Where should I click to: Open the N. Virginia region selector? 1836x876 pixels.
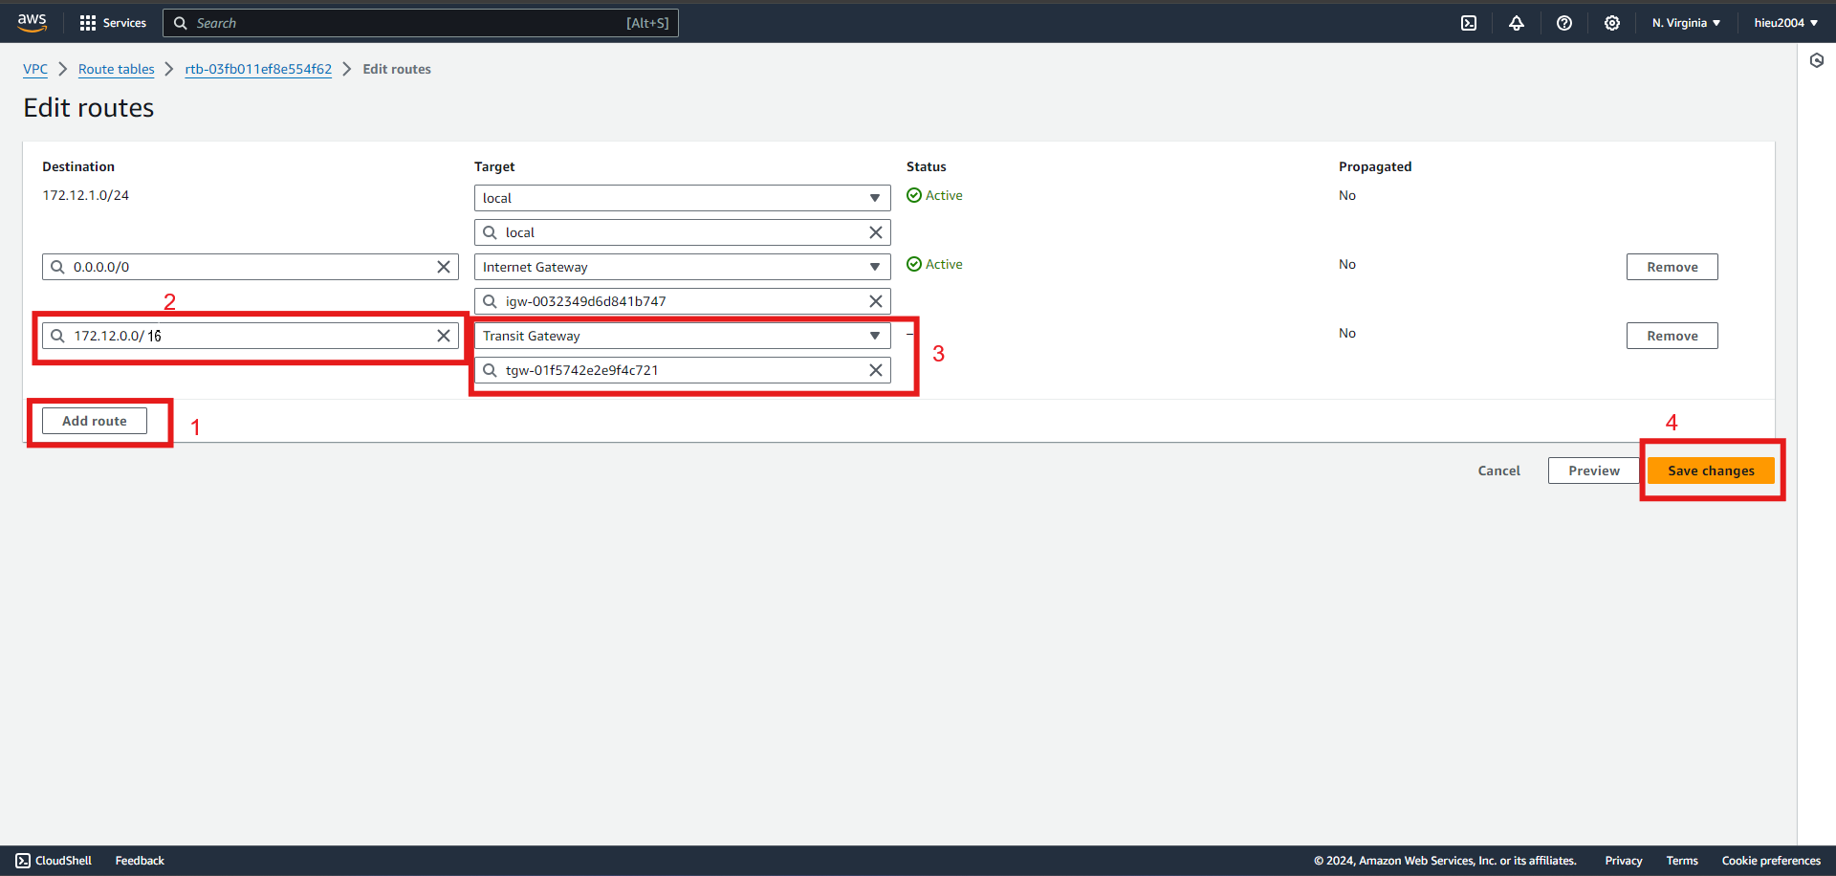click(1686, 23)
